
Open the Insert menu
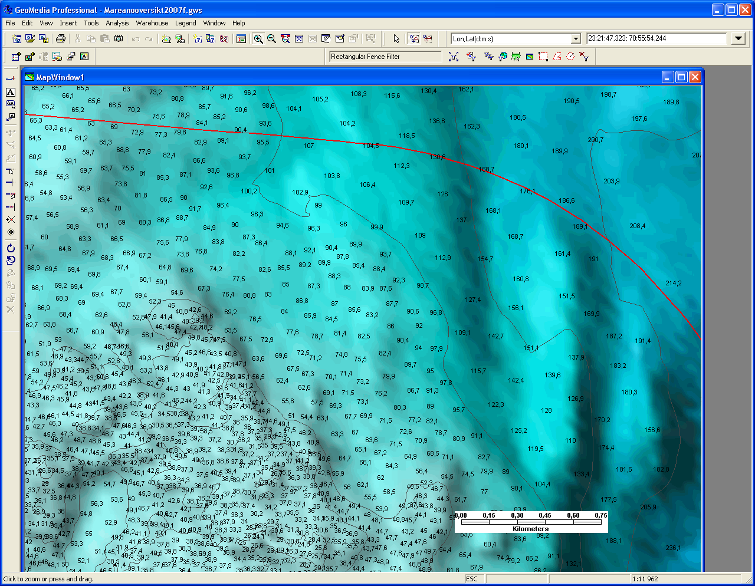68,23
